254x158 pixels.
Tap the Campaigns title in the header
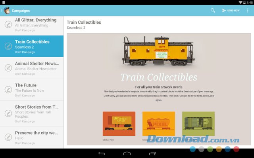pos(21,11)
